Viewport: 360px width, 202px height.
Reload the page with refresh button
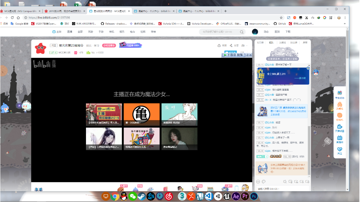coord(12,18)
